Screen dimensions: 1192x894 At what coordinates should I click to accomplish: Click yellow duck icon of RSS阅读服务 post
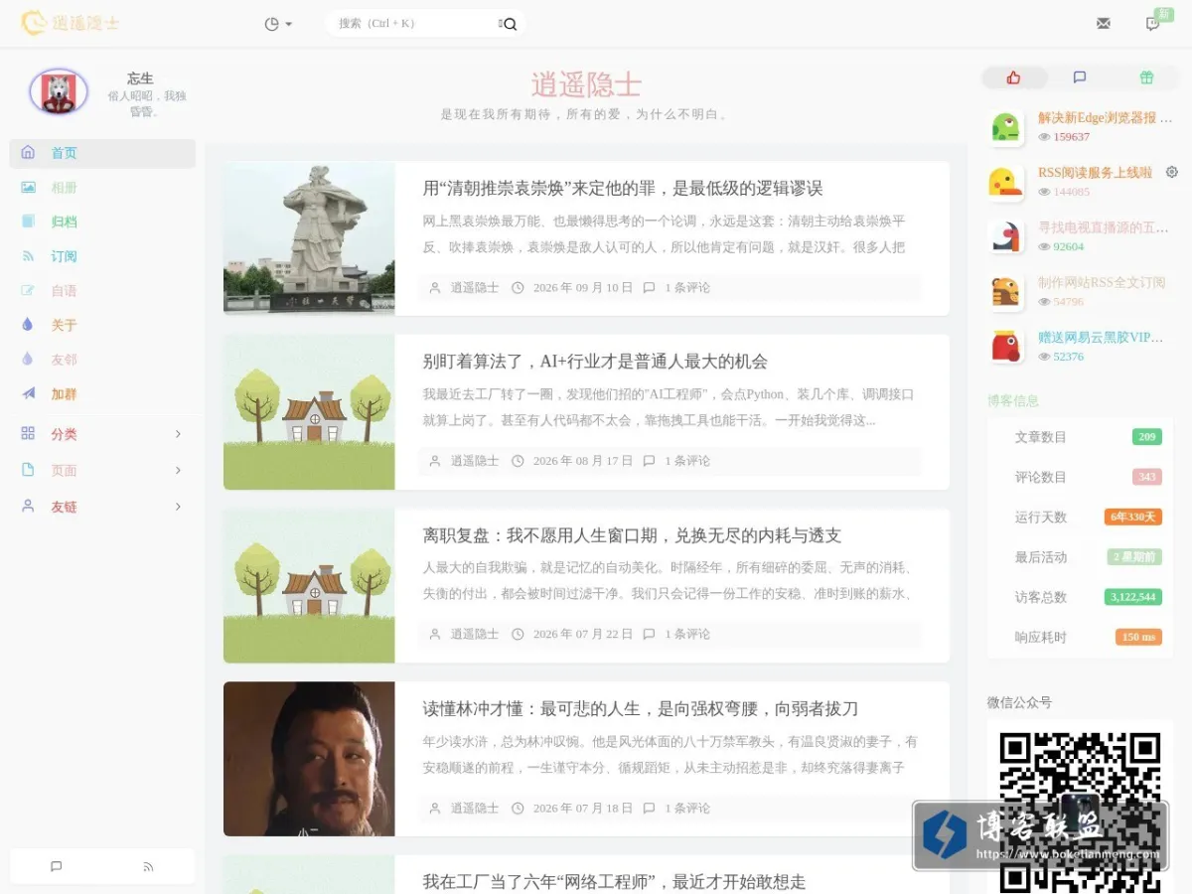click(x=1006, y=182)
